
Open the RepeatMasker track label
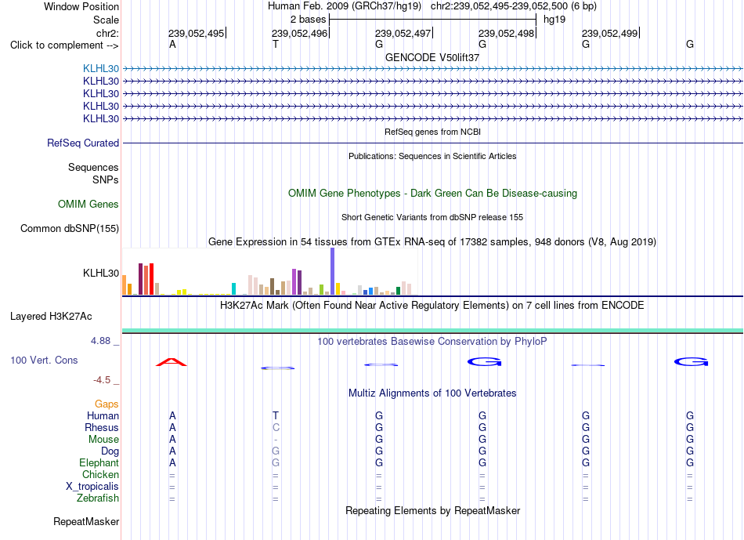tap(86, 521)
